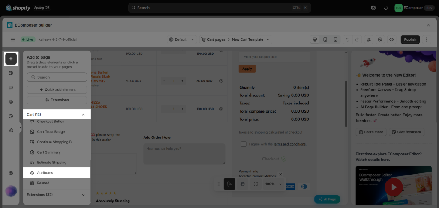Click the plus Add element sidebar button

coord(11,59)
